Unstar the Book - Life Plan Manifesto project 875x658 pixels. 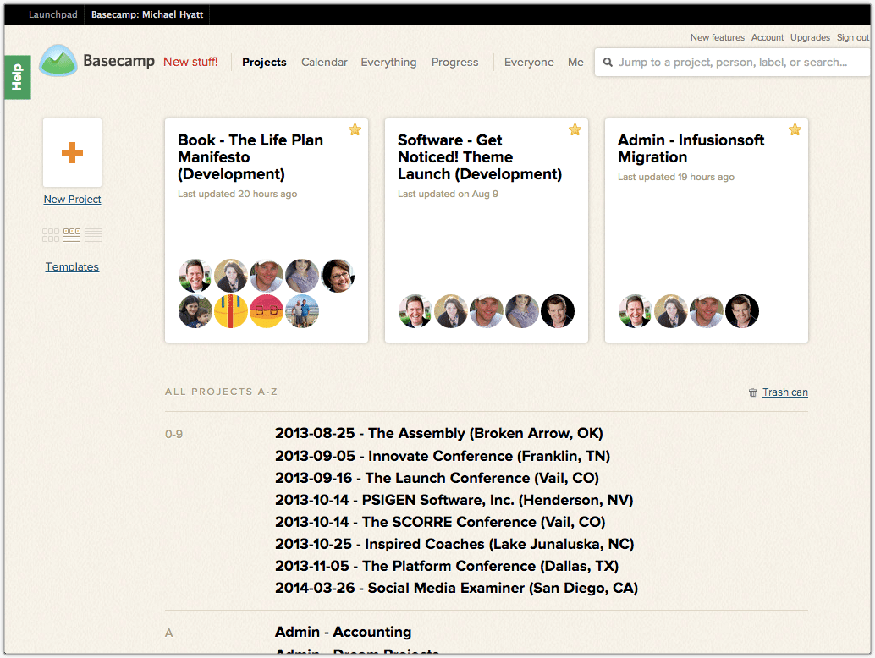[x=355, y=129]
